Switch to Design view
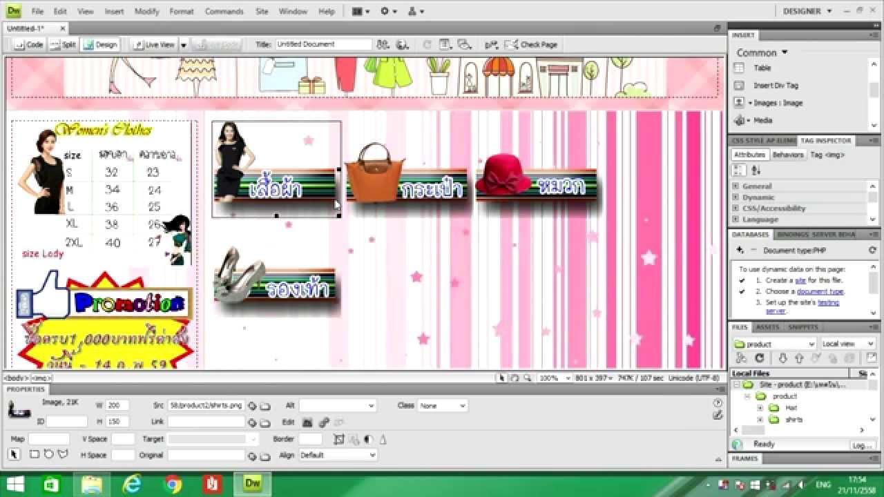Viewport: 884px width, 497px height. coord(100,45)
